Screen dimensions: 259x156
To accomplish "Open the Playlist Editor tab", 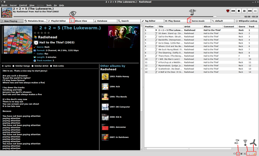I will tap(58, 21).
